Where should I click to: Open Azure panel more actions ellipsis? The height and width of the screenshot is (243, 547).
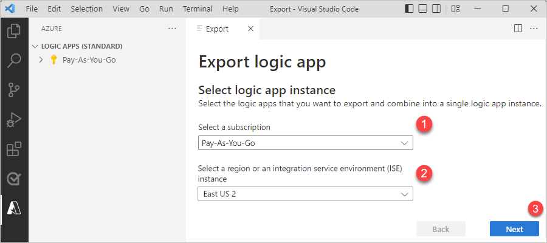tap(172, 29)
